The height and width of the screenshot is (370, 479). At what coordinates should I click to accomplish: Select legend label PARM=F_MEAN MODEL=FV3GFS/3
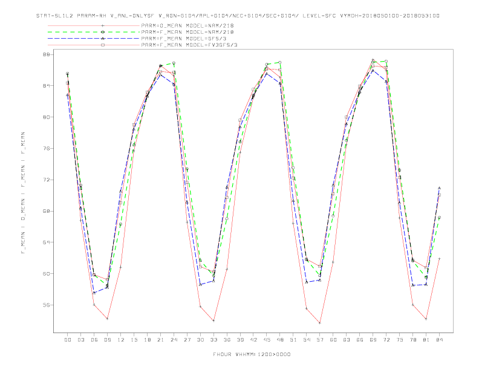tap(189, 45)
